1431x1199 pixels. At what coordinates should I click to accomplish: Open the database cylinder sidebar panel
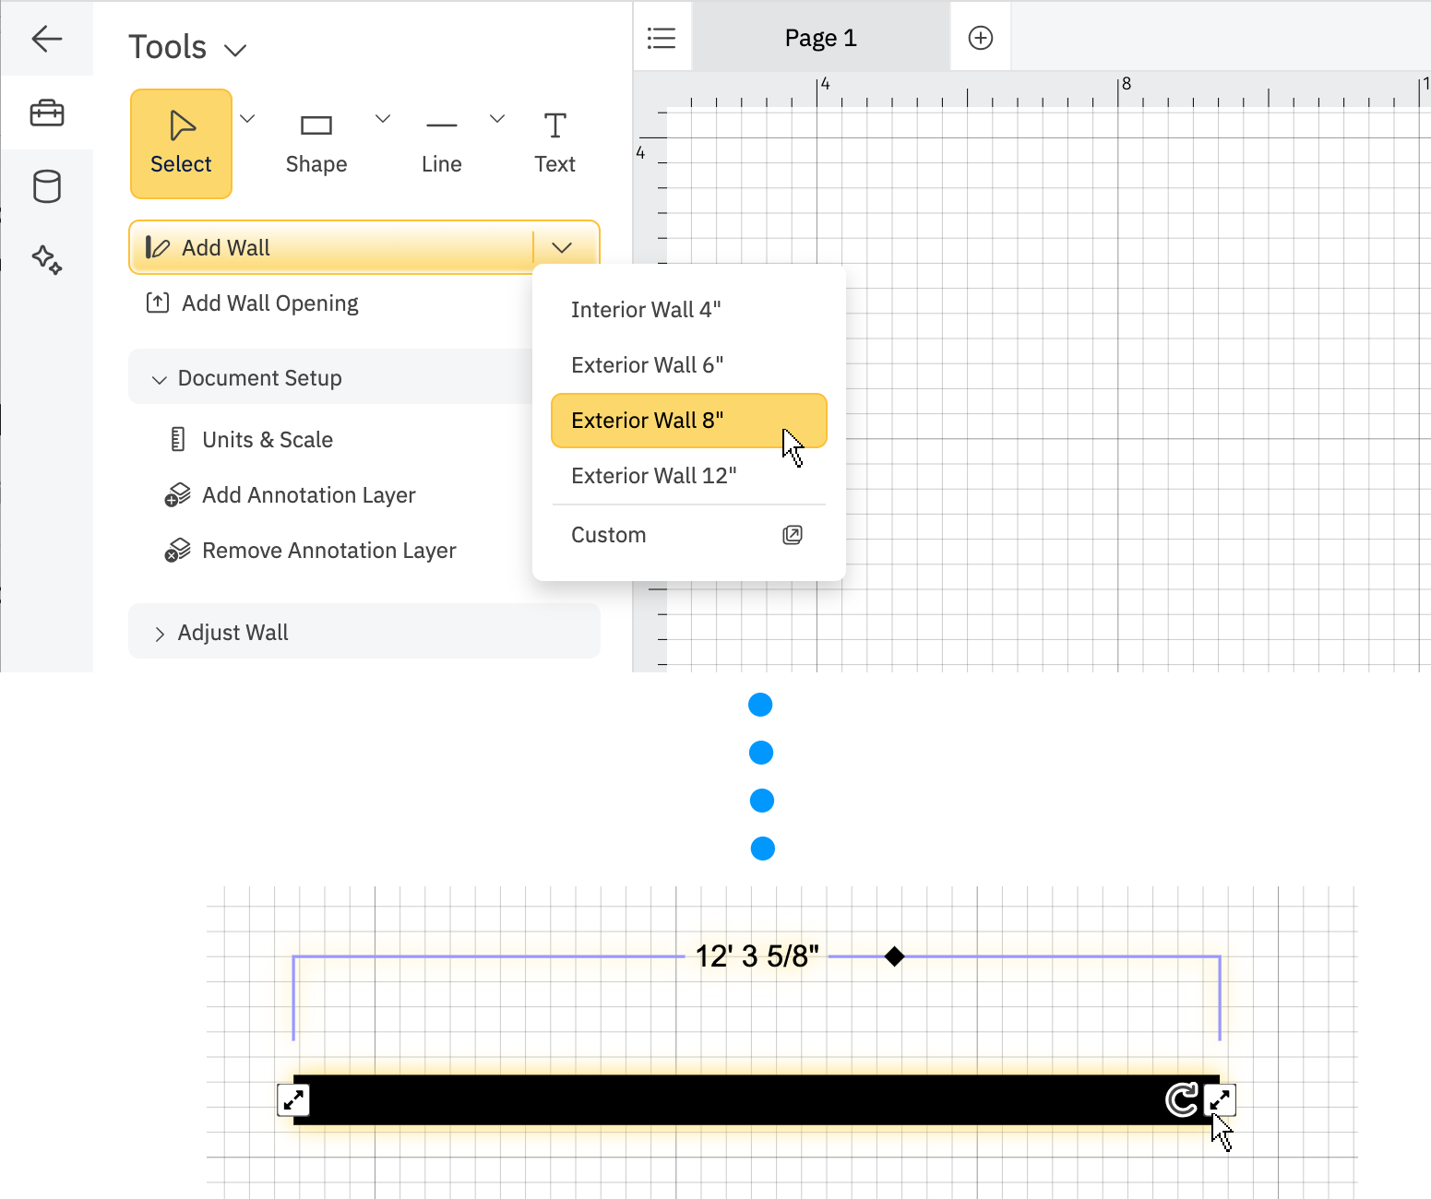click(46, 186)
